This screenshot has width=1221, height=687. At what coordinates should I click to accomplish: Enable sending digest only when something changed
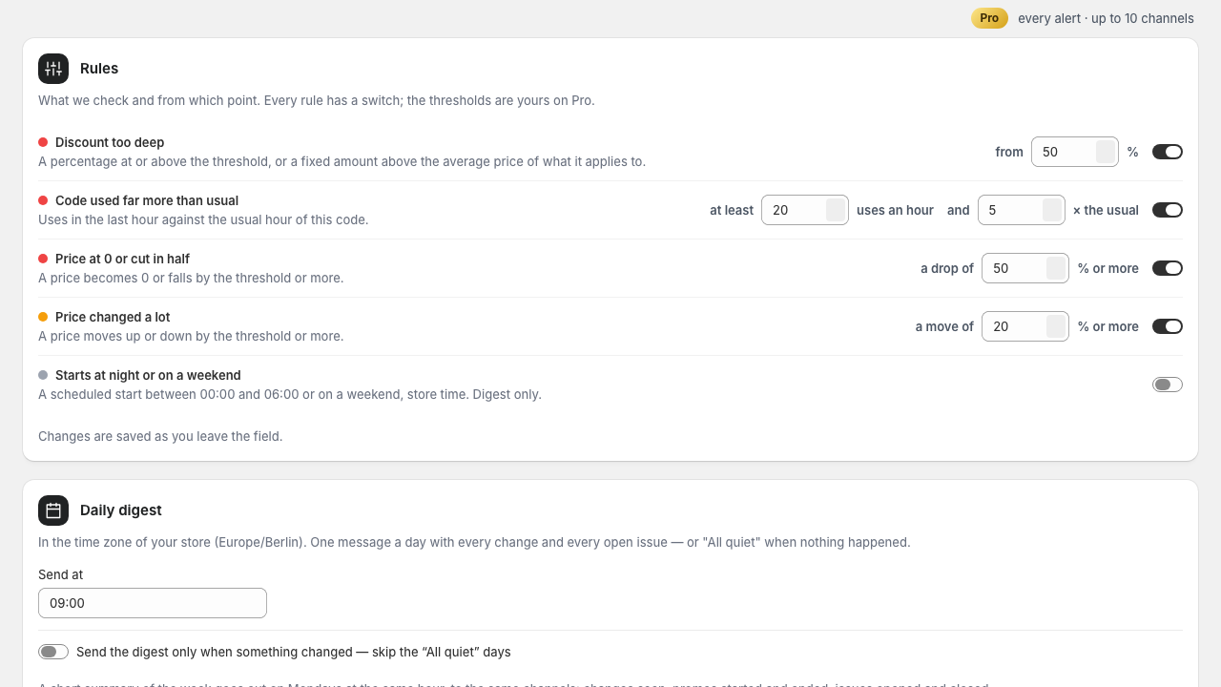(53, 652)
